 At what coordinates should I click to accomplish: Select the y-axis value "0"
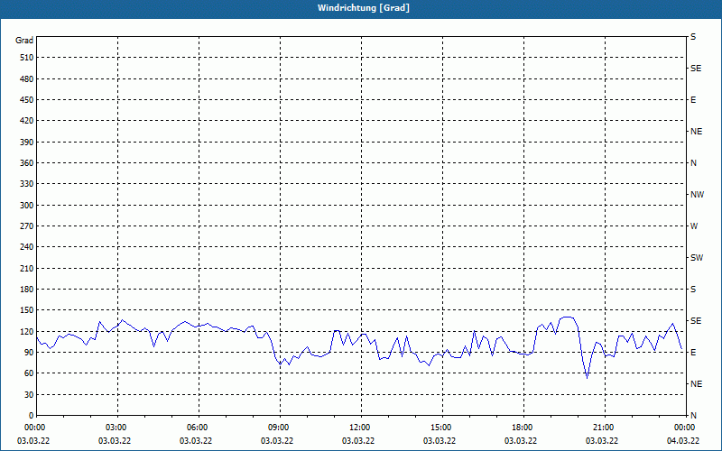(31, 416)
